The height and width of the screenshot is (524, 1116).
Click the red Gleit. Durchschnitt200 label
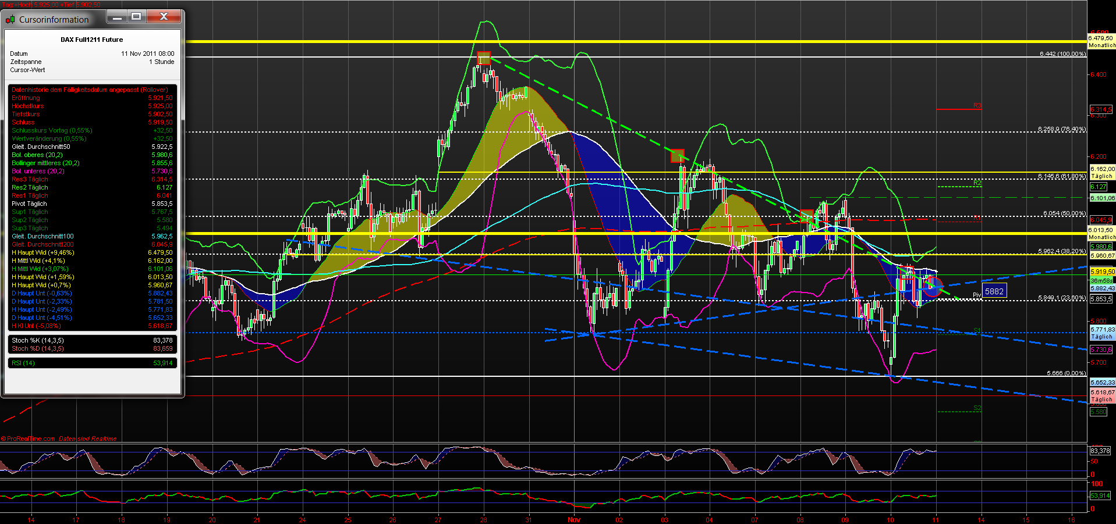[x=42, y=244]
